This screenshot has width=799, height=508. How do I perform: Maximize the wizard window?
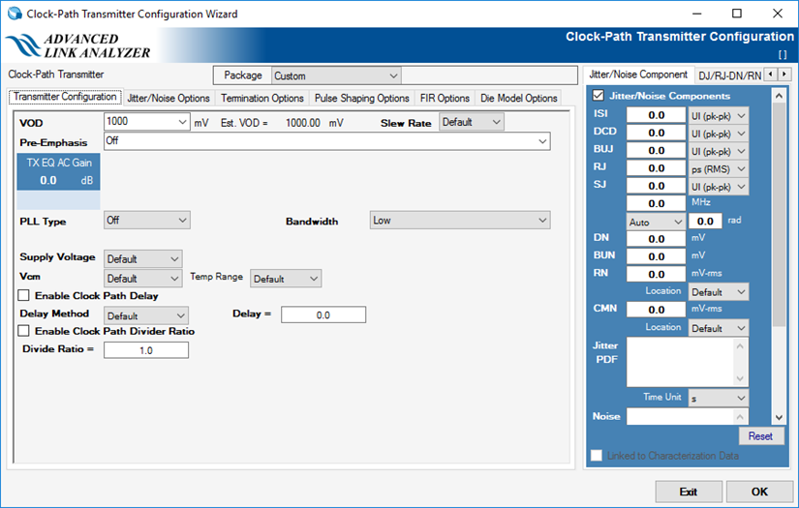tap(736, 14)
